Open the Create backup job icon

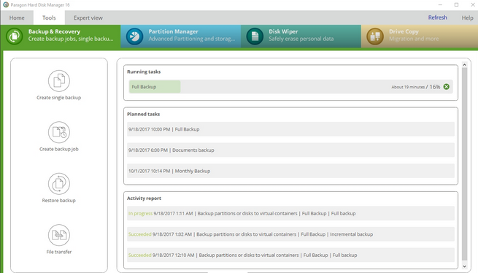coord(59,132)
